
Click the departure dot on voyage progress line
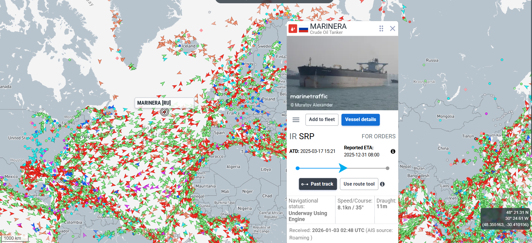[x=297, y=168]
